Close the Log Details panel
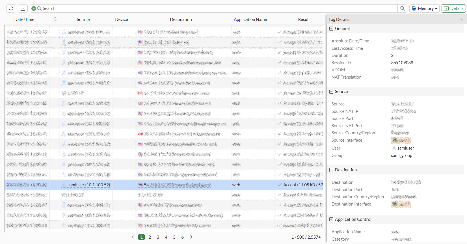The width and height of the screenshot is (467, 244). click(x=462, y=20)
